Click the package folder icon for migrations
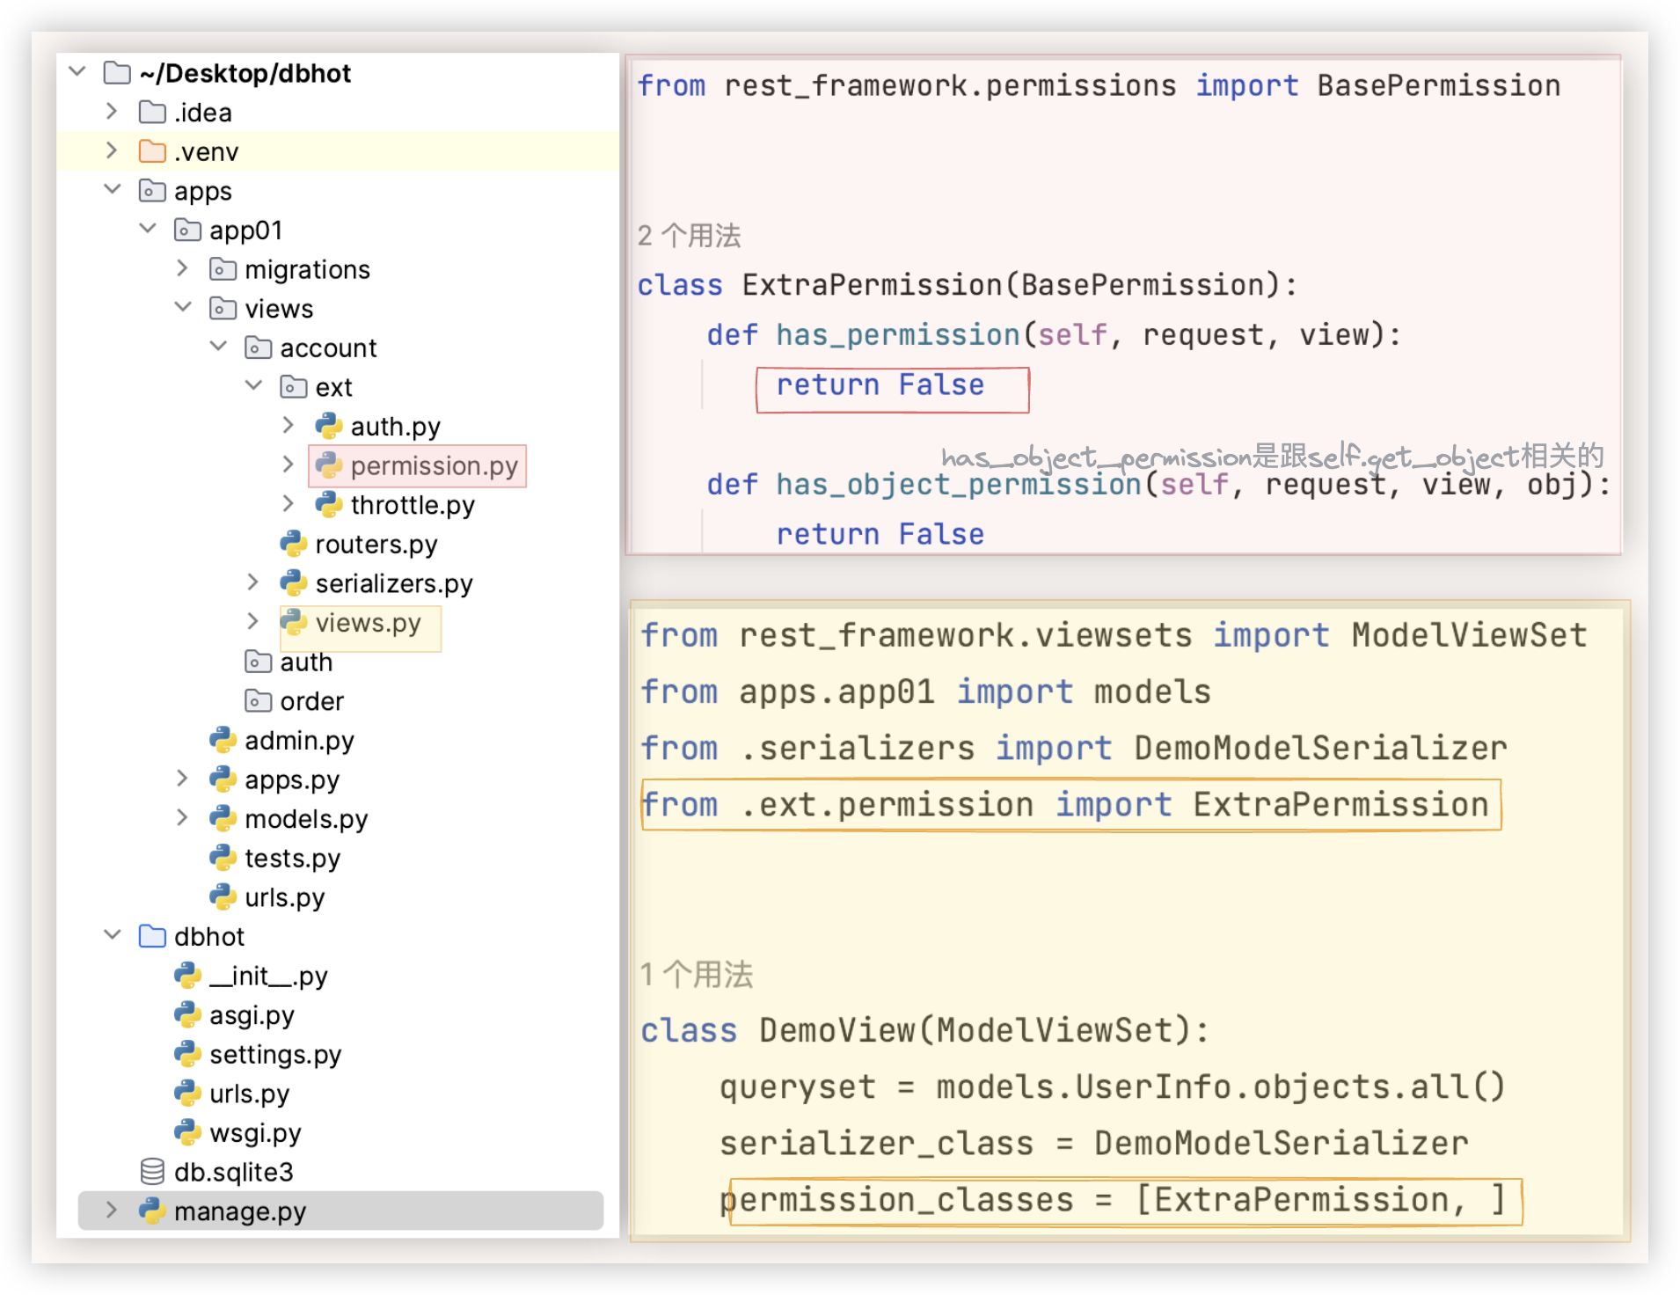The image size is (1680, 1295). click(x=223, y=269)
